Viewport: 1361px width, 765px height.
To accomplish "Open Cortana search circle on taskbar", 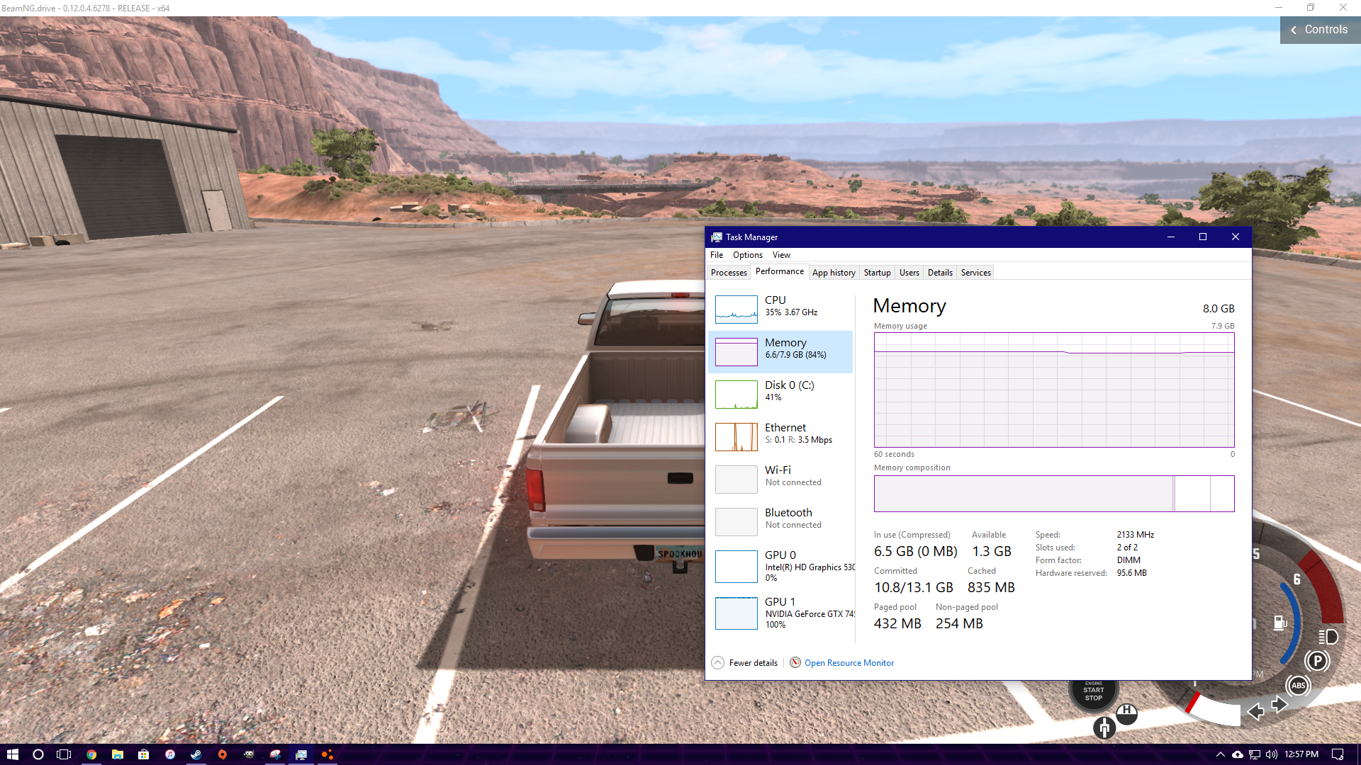I will click(x=38, y=754).
